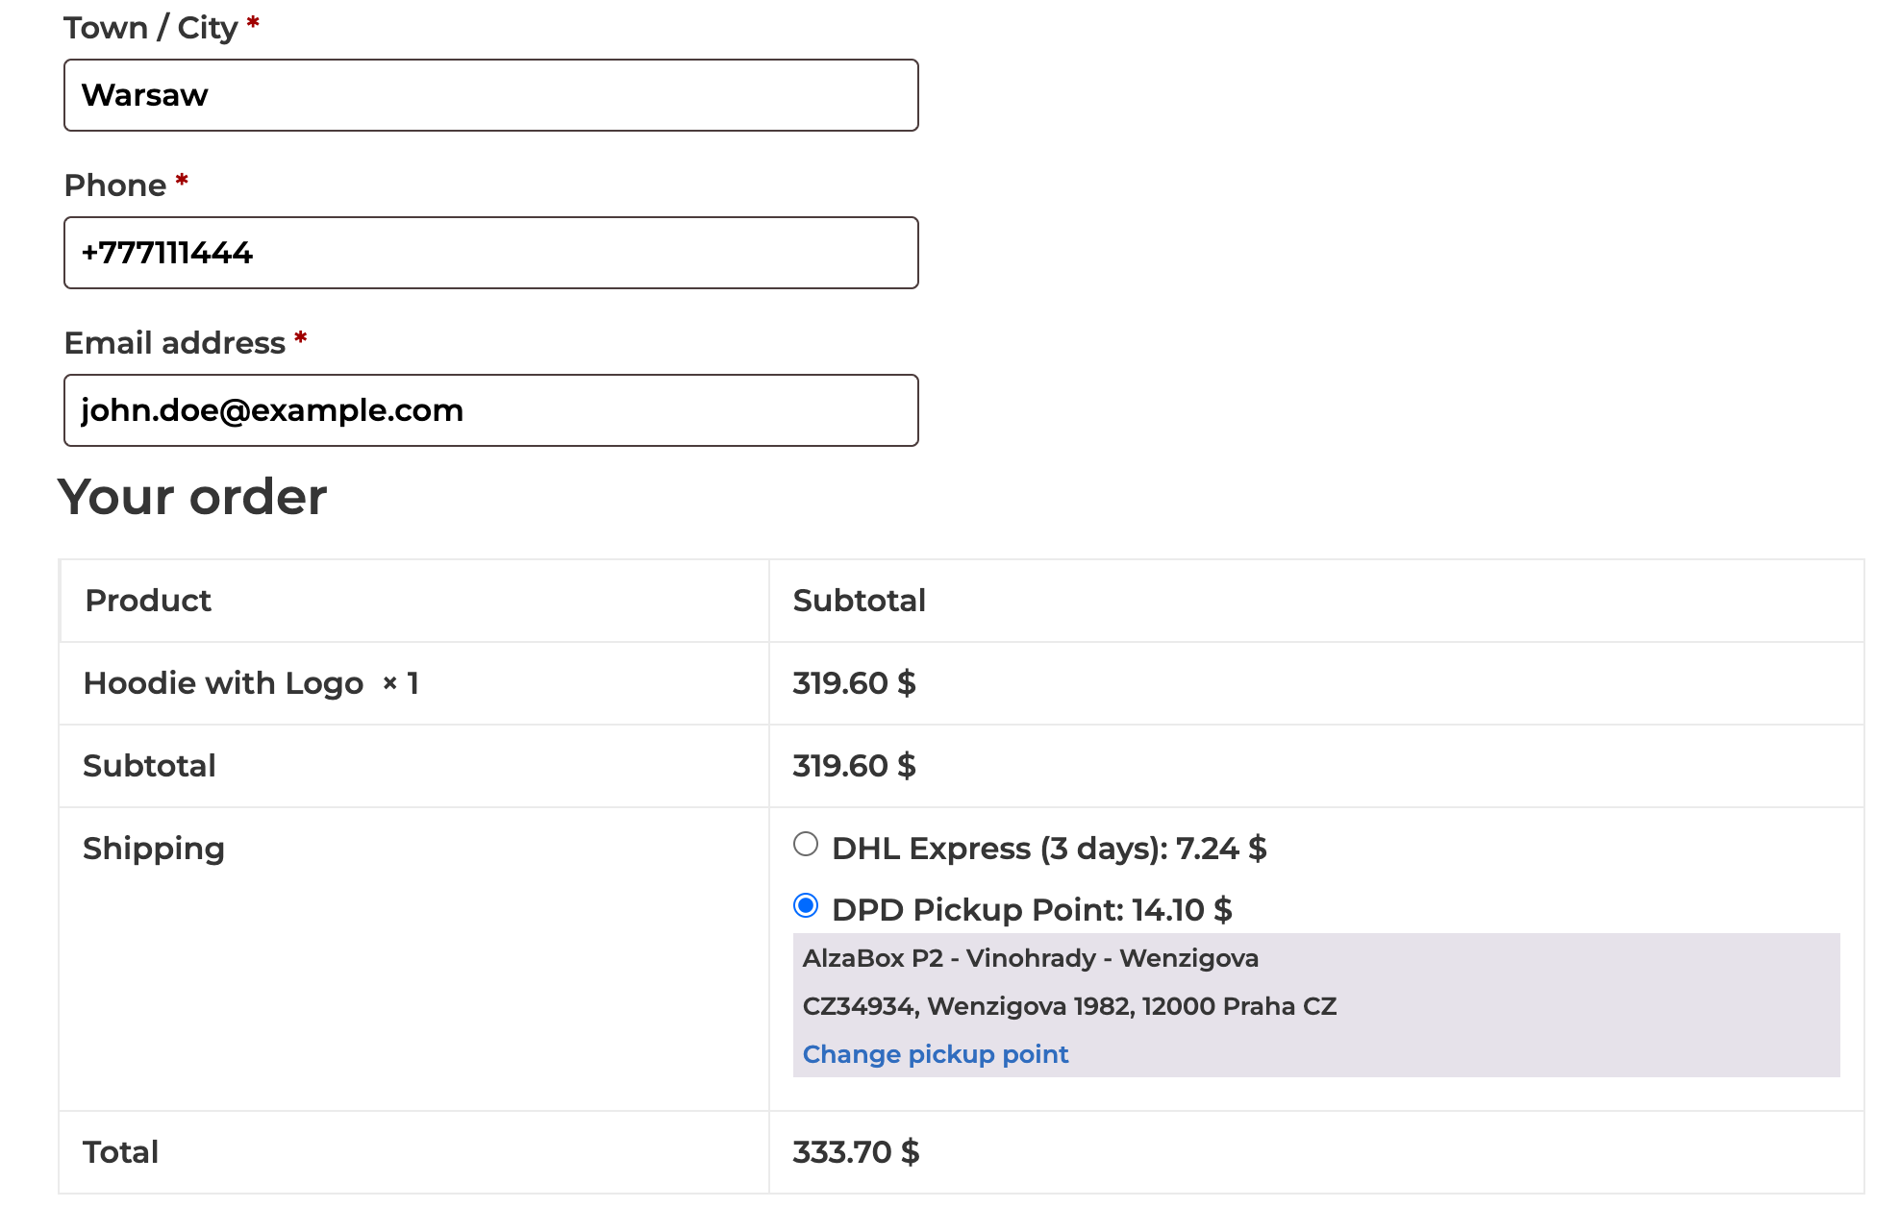Click the Subtotal column header
This screenshot has width=1900, height=1232.
click(x=859, y=601)
